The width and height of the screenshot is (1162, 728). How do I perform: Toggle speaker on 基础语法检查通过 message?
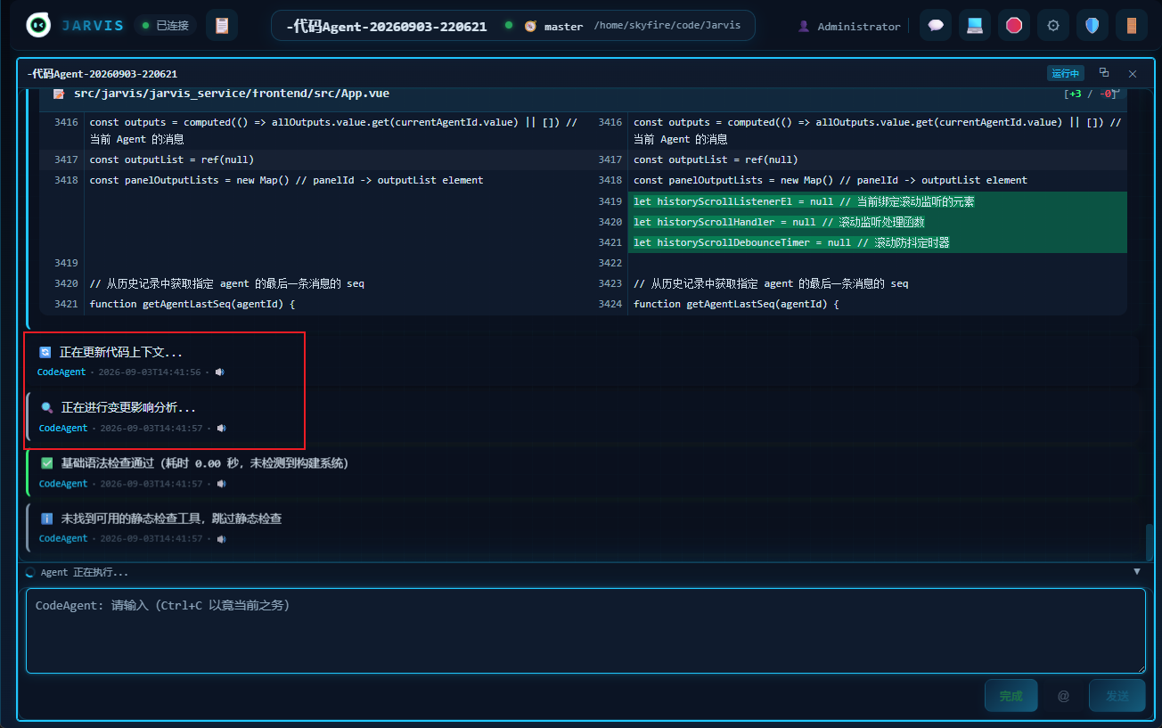[x=222, y=484]
